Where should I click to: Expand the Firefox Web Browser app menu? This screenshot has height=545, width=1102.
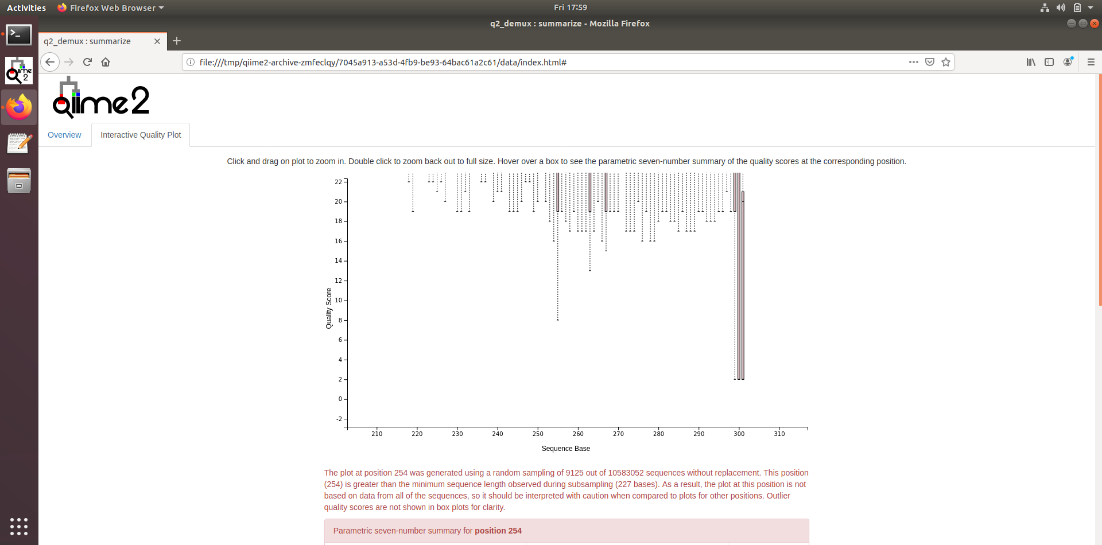pyautogui.click(x=111, y=7)
